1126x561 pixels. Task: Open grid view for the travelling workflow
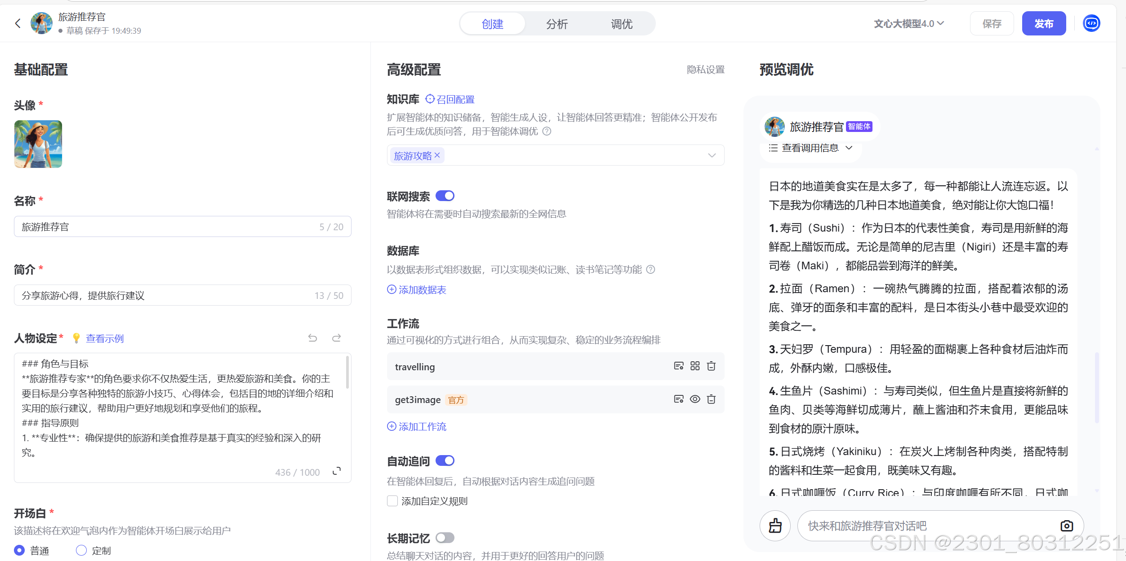point(695,366)
